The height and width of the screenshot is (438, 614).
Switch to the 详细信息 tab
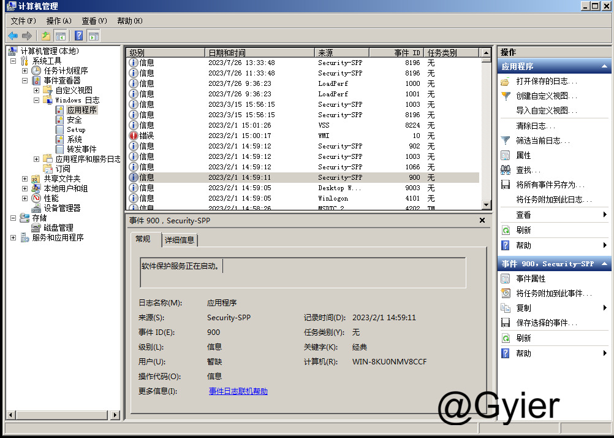point(180,240)
